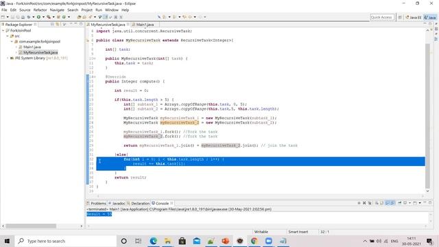Open Microsoft Edge from taskbar

tap(153, 241)
